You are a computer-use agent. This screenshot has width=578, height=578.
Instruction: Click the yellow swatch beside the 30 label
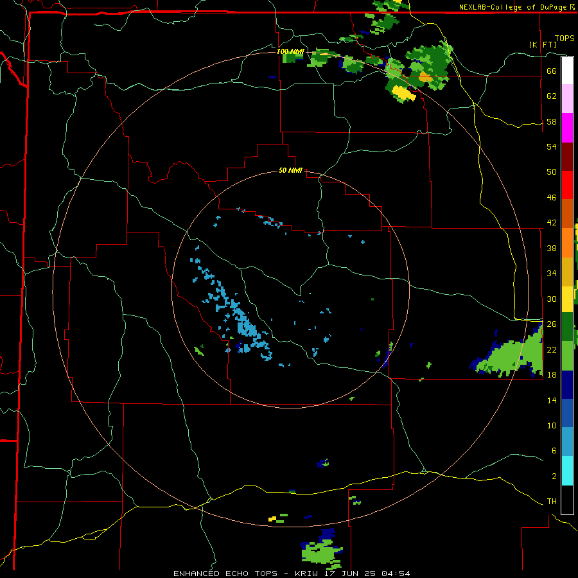(567, 299)
